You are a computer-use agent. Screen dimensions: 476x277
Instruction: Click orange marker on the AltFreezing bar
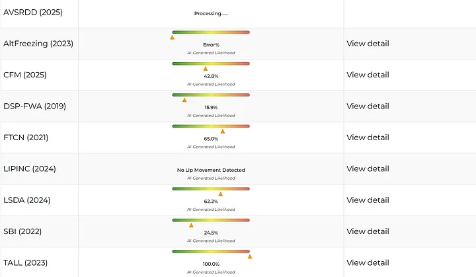pyautogui.click(x=173, y=37)
